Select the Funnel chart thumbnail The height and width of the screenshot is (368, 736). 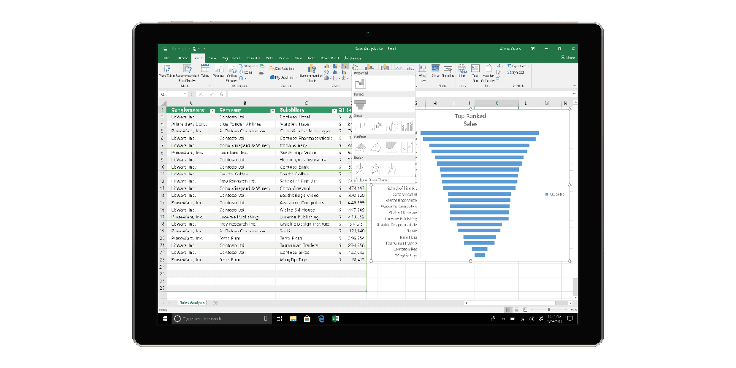[361, 105]
